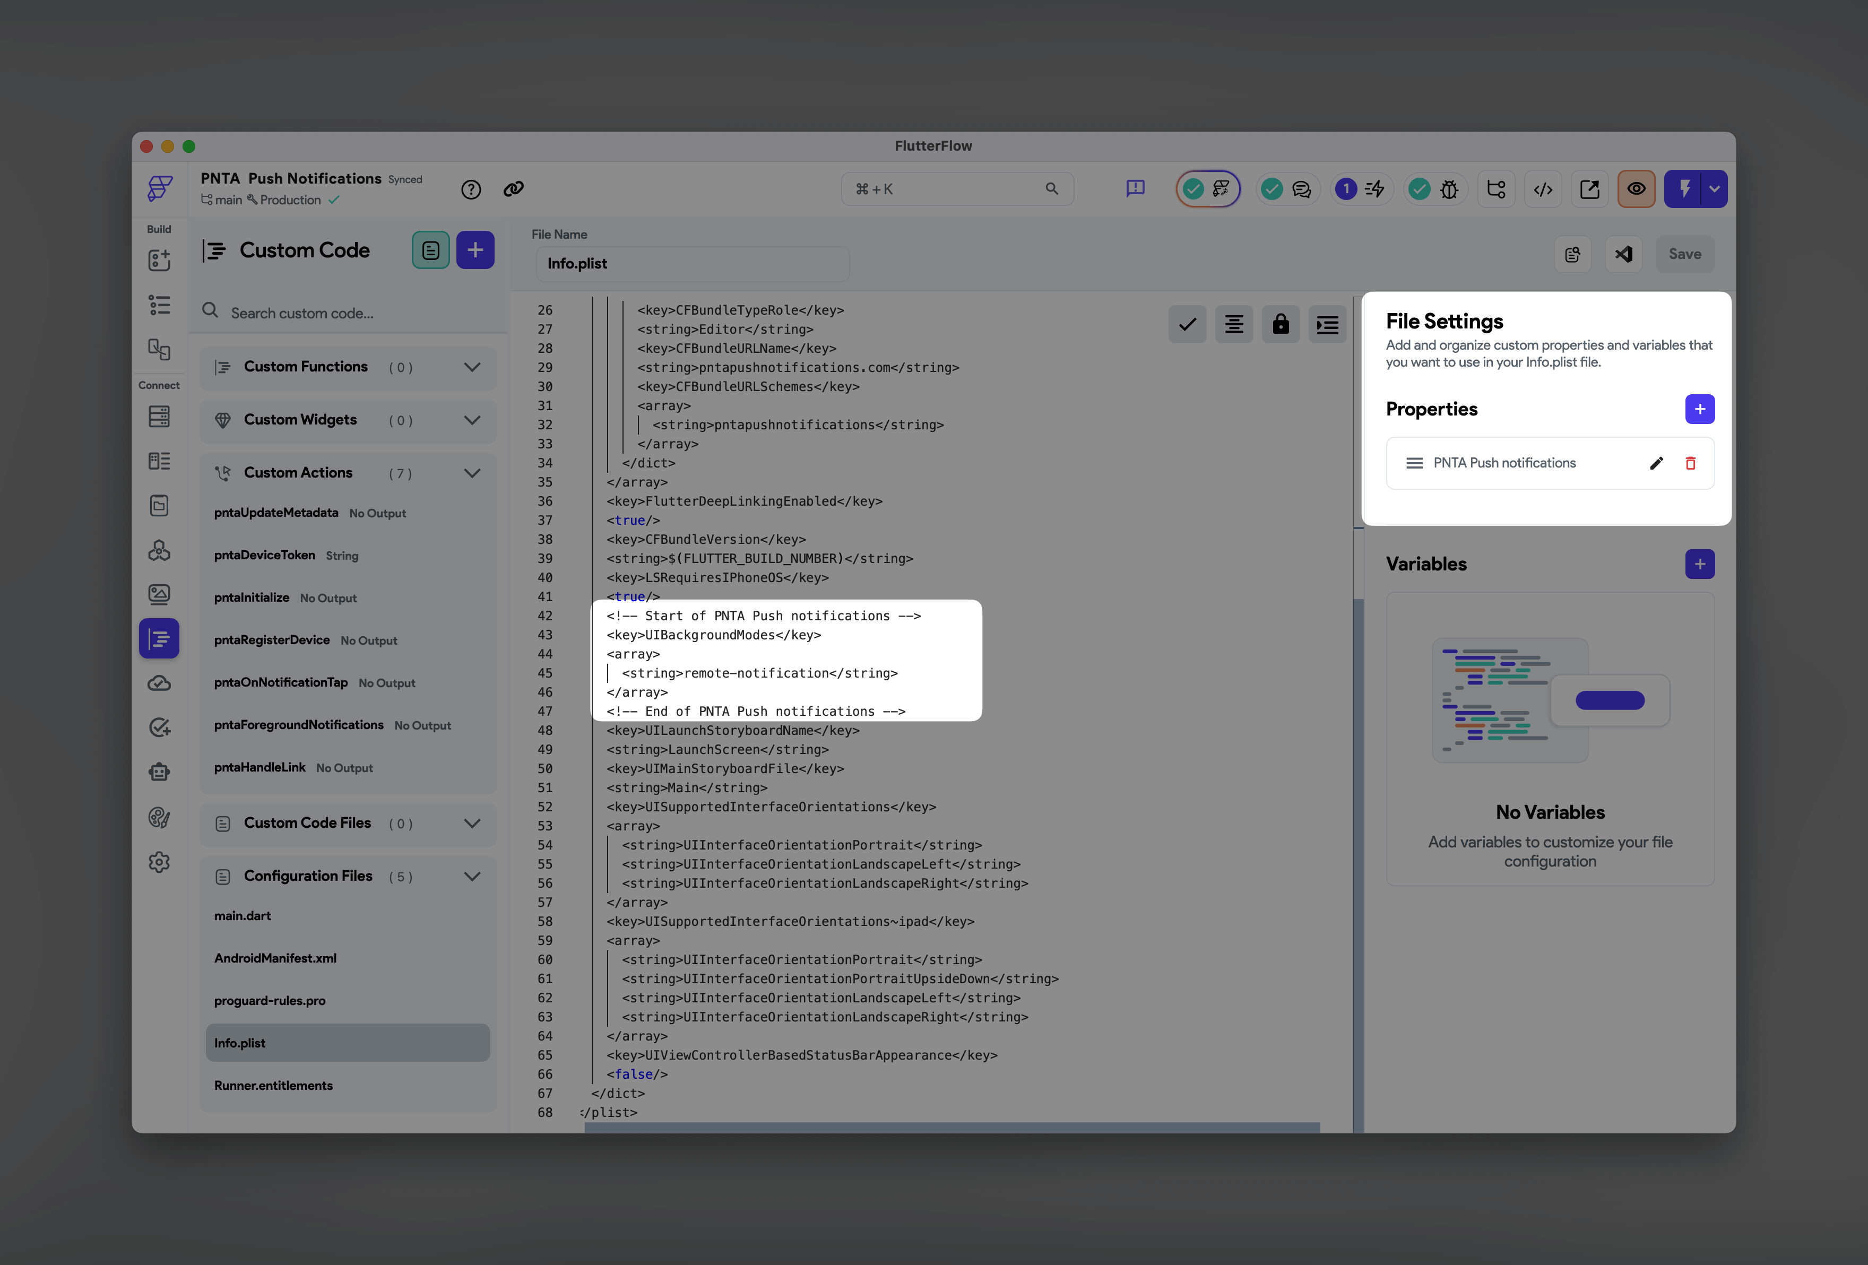Open the Widget Palette build icon

click(159, 259)
